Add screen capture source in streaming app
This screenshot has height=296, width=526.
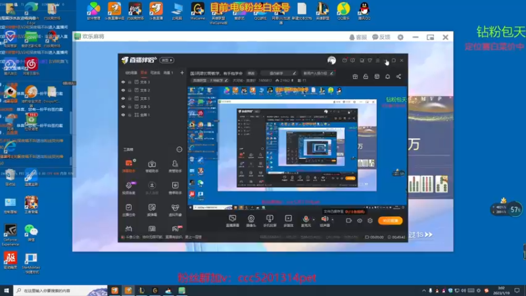coord(233,221)
